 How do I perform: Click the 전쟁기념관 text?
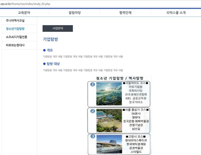tap(136, 125)
